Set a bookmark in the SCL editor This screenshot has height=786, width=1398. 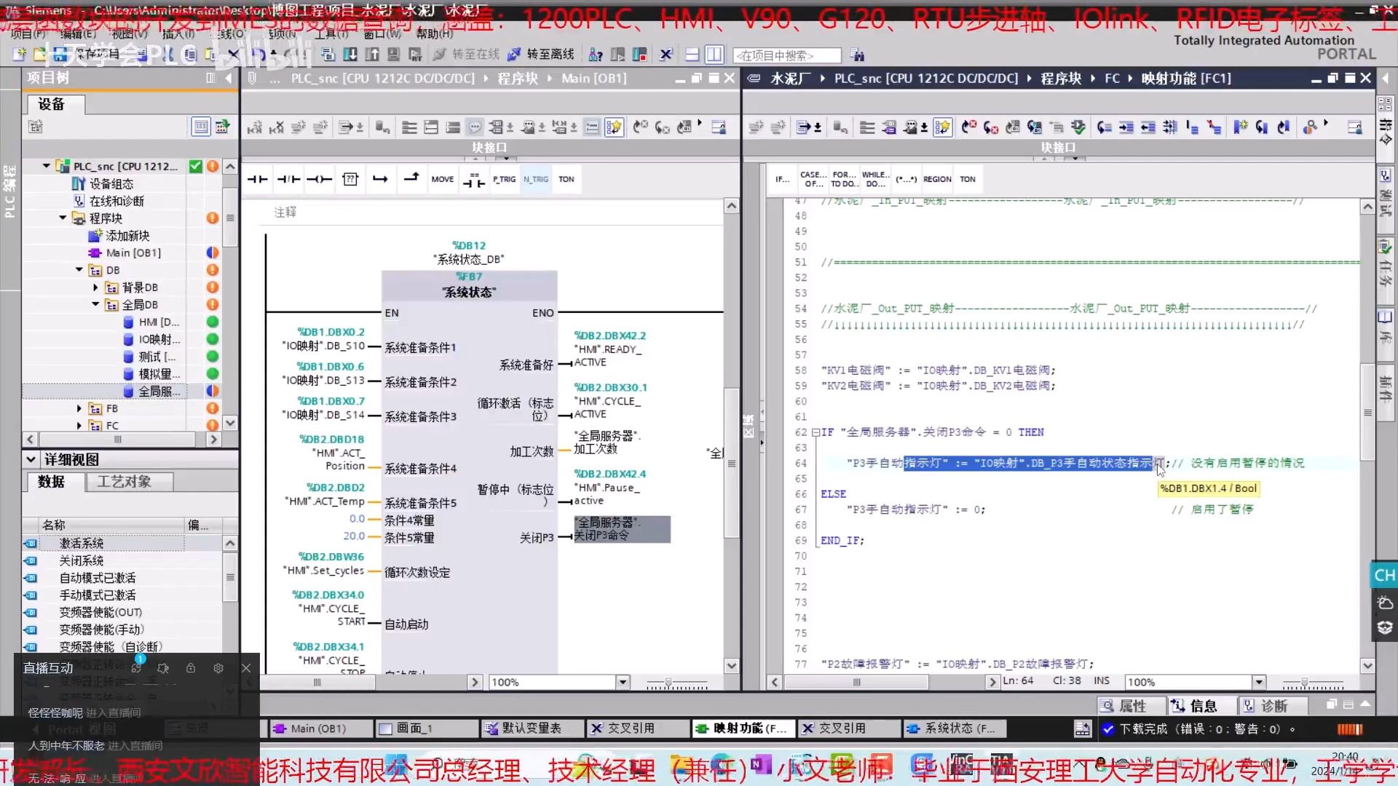(x=1240, y=127)
